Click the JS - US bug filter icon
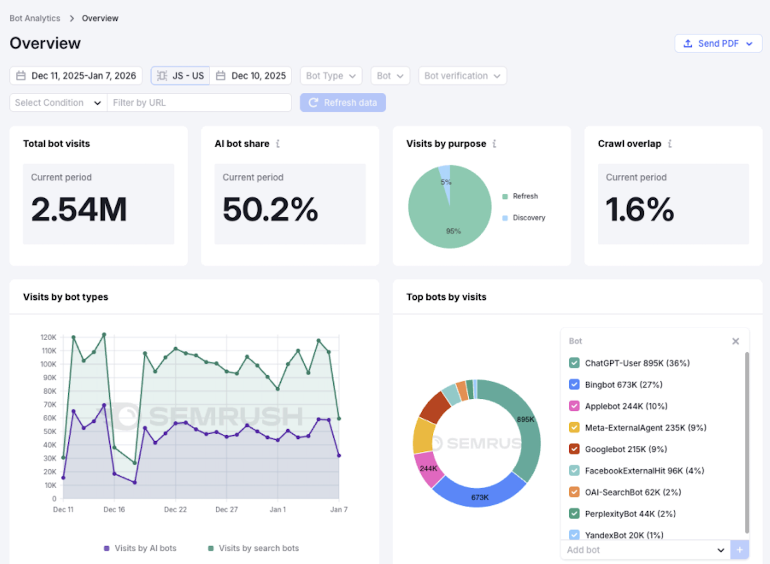The image size is (770, 564). coord(162,76)
